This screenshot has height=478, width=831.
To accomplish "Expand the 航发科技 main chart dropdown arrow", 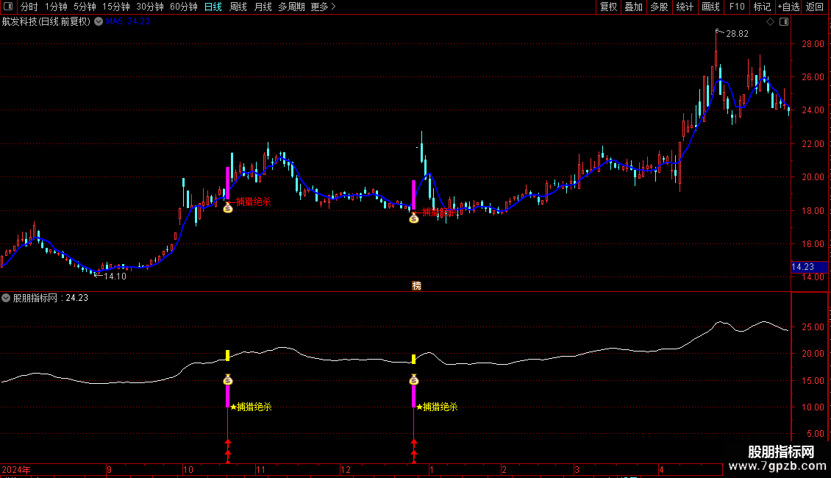I will 99,22.
